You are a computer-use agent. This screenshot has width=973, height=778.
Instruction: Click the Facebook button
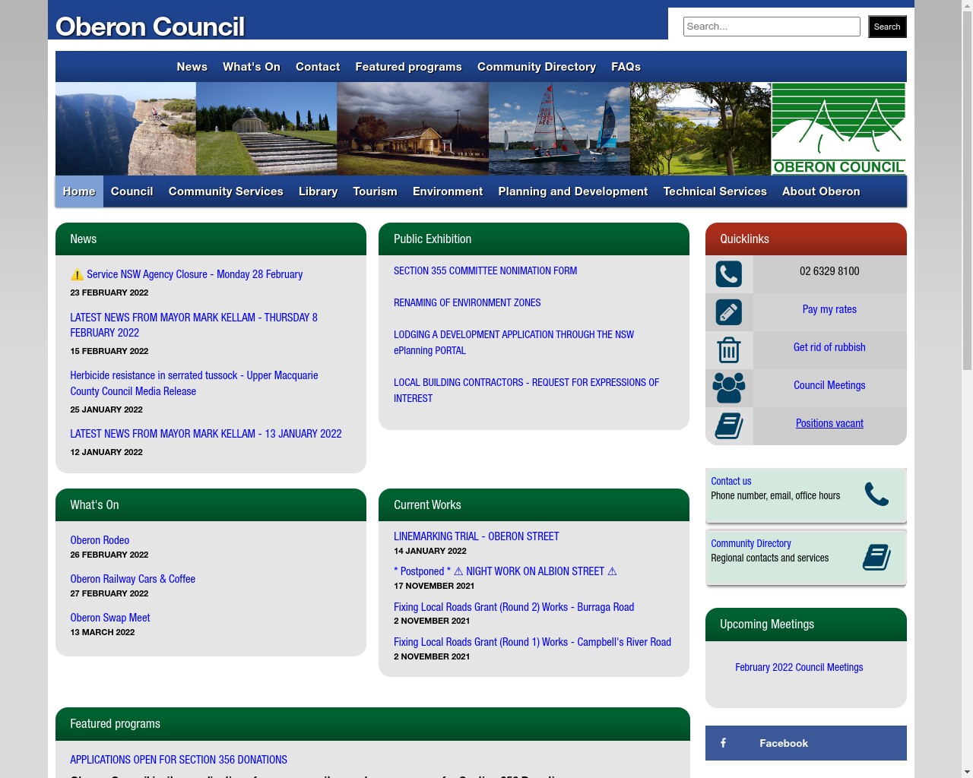[x=806, y=743]
